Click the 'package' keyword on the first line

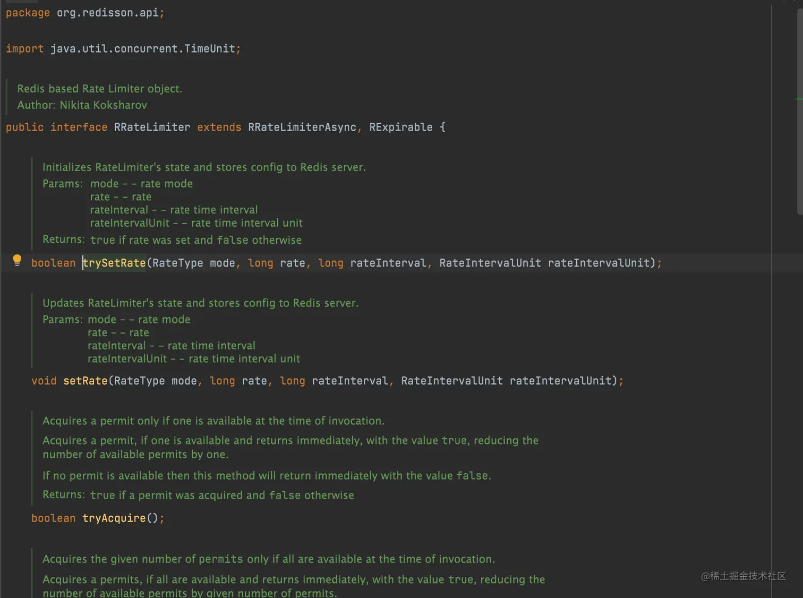28,13
